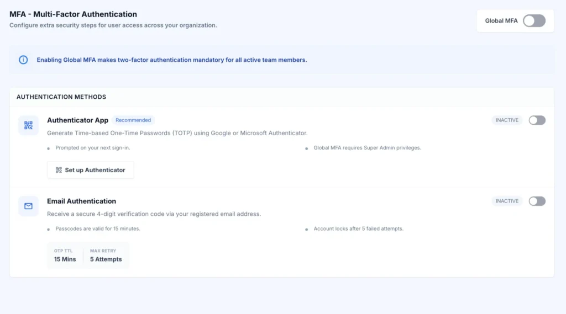The height and width of the screenshot is (314, 566).
Task: Click the Email Authentication title
Action: point(82,201)
